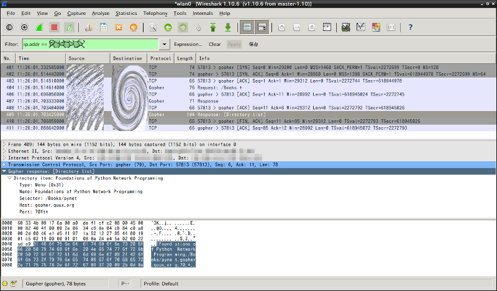Expand the Frame 409 tree node
This screenshot has height=291, width=497.
click(x=4, y=145)
